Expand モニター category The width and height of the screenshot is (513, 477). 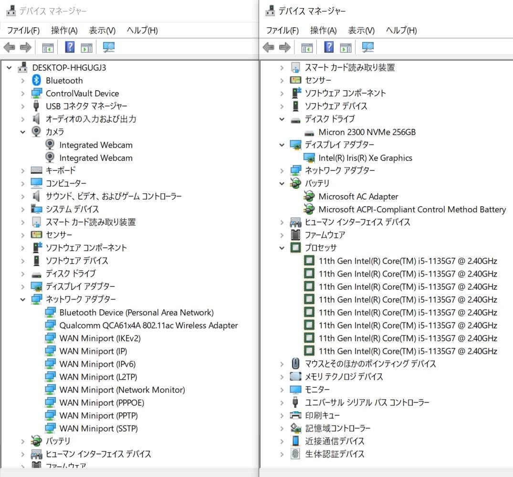point(282,390)
